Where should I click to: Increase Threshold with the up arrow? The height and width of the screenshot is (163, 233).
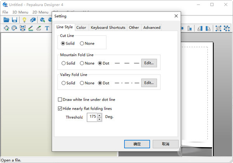click(100, 115)
